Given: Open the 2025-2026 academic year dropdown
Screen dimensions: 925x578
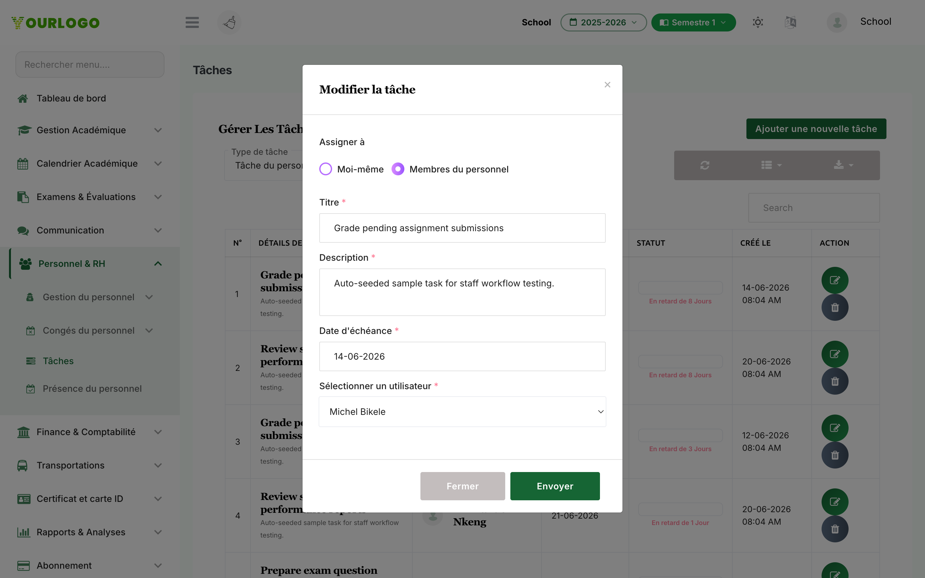Looking at the screenshot, I should [603, 22].
